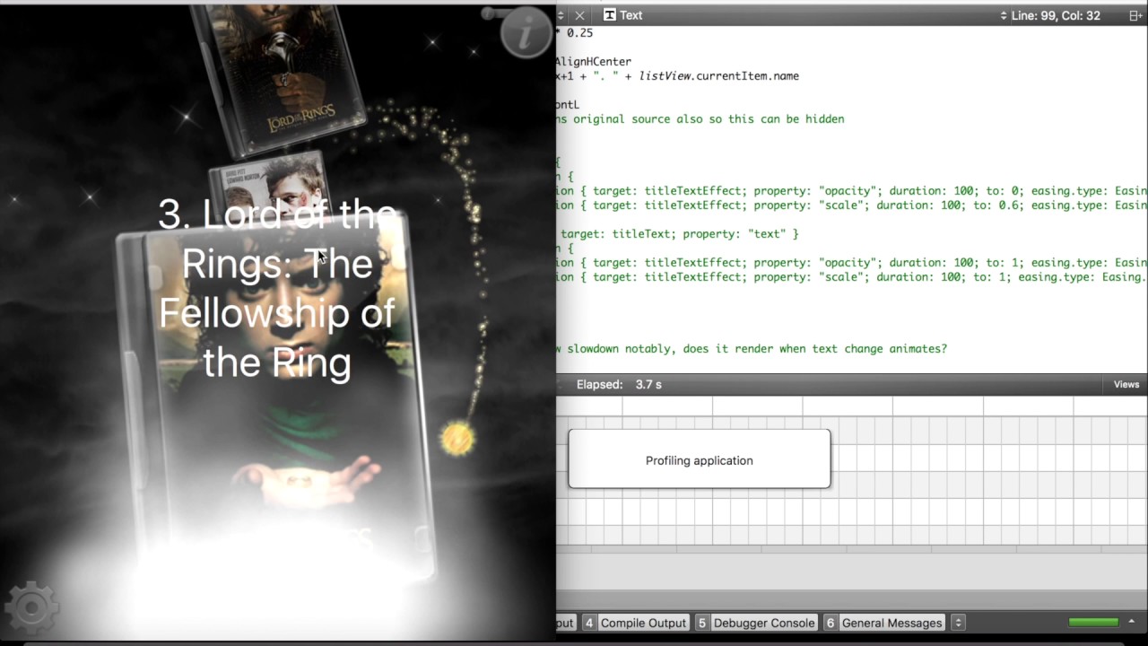The image size is (1148, 646).
Task: Click the 'does it render when text change' comment
Action: (752, 349)
